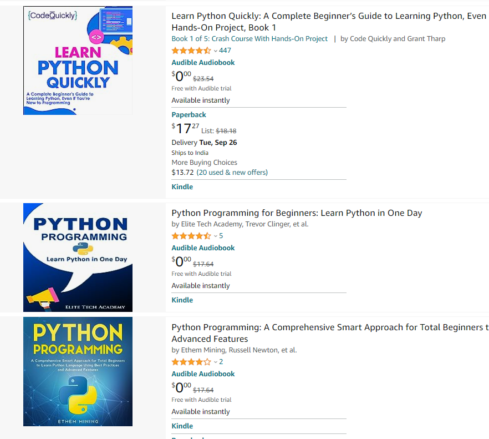489x439 pixels.
Task: Expand rating breakdown arrow beside 447
Action: (216, 51)
